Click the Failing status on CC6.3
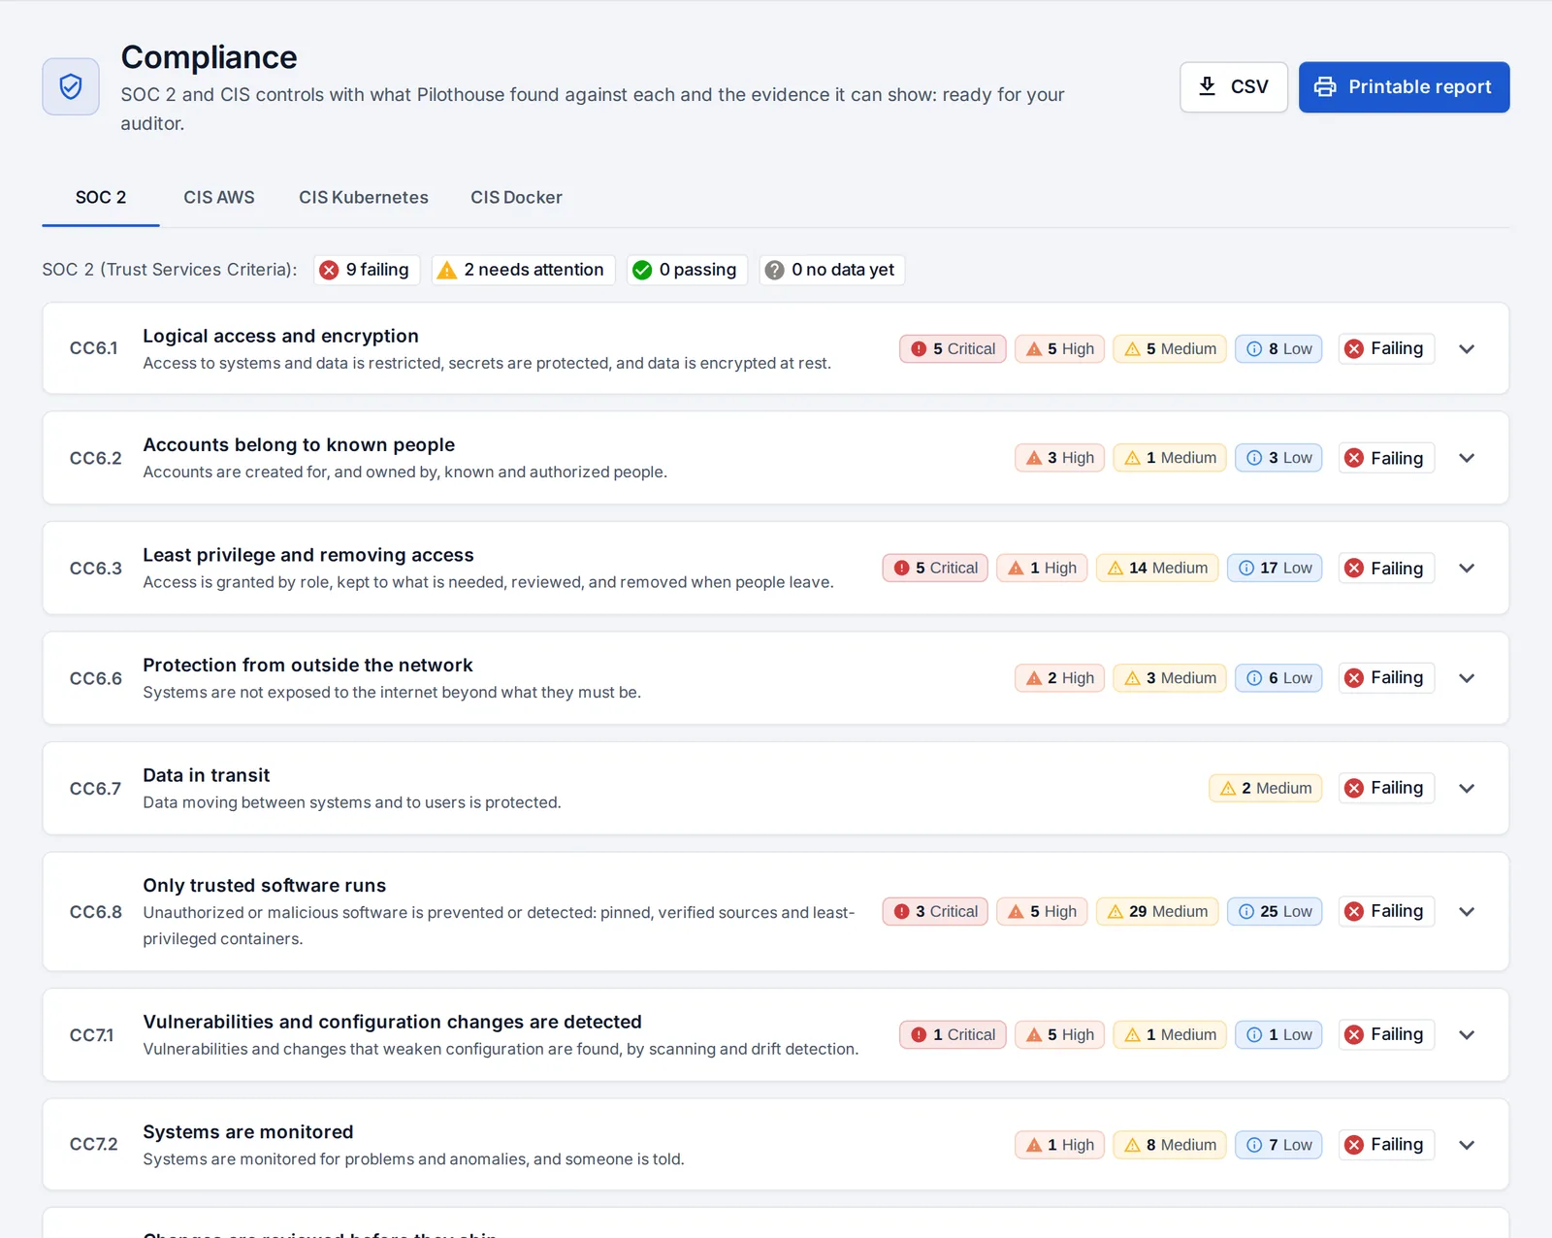The width and height of the screenshot is (1552, 1238). point(1386,569)
